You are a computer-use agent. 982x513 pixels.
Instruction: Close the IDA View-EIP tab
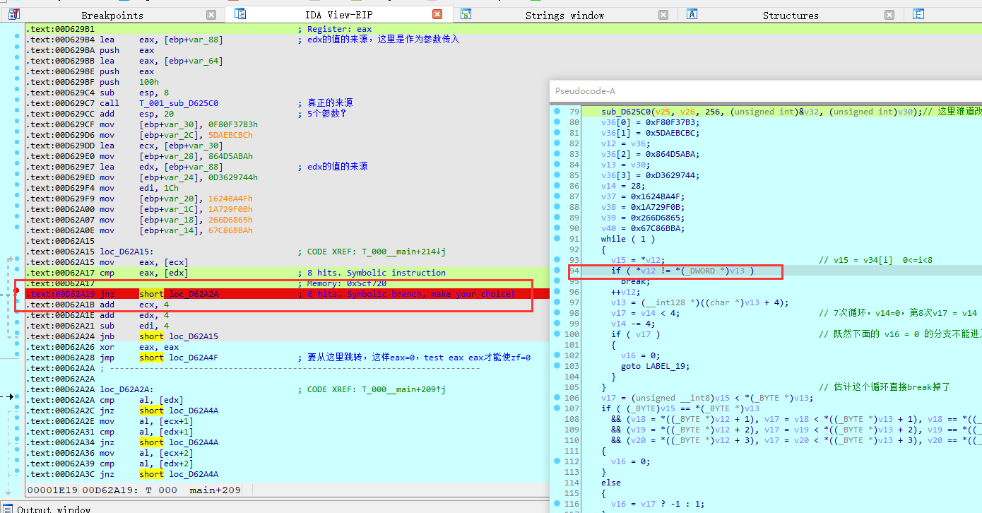click(x=437, y=14)
